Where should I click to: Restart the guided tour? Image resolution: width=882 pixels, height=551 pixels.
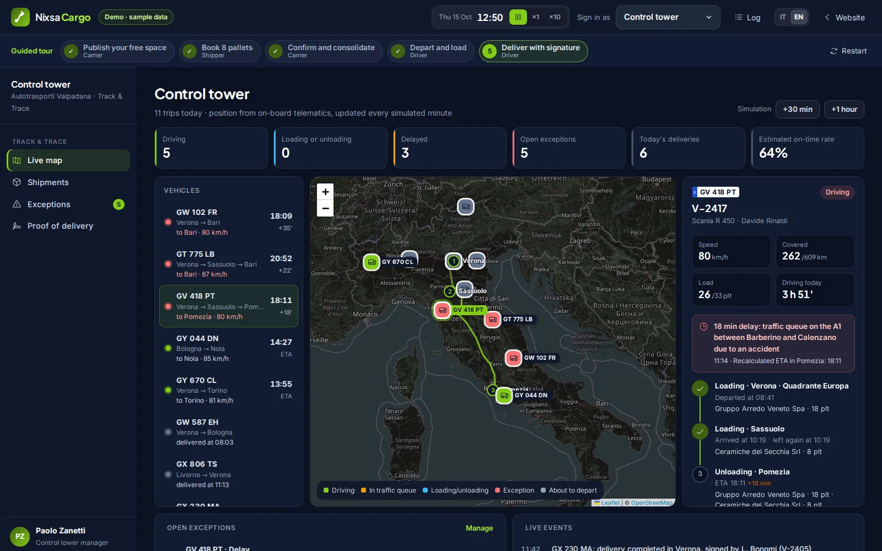[848, 51]
